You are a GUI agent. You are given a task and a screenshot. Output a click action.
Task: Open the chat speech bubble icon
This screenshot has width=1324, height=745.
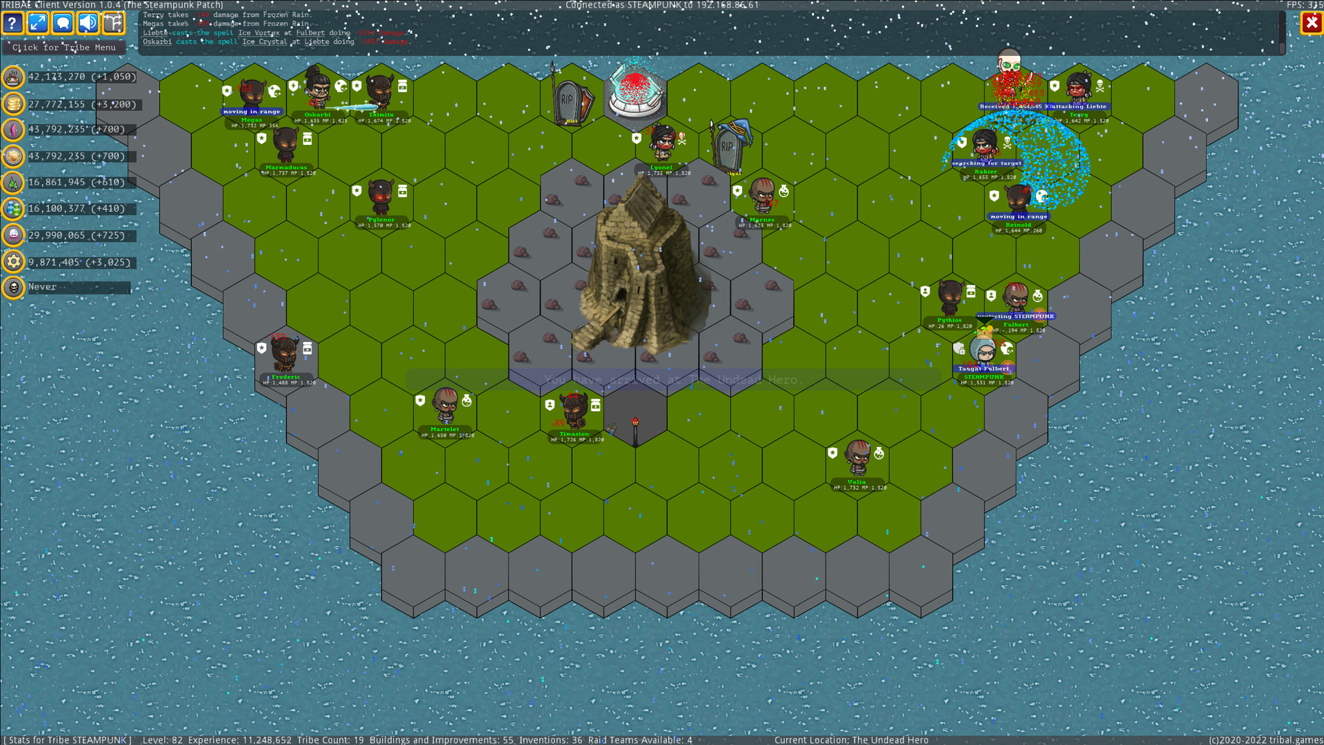63,23
